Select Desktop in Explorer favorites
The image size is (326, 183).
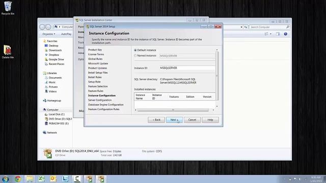tap(53, 46)
